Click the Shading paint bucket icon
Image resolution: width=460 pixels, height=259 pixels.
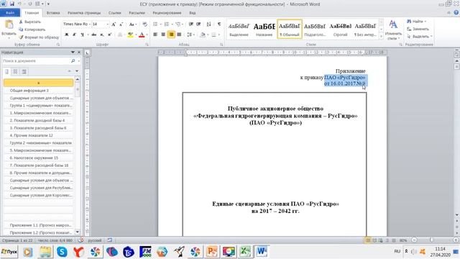click(x=203, y=35)
